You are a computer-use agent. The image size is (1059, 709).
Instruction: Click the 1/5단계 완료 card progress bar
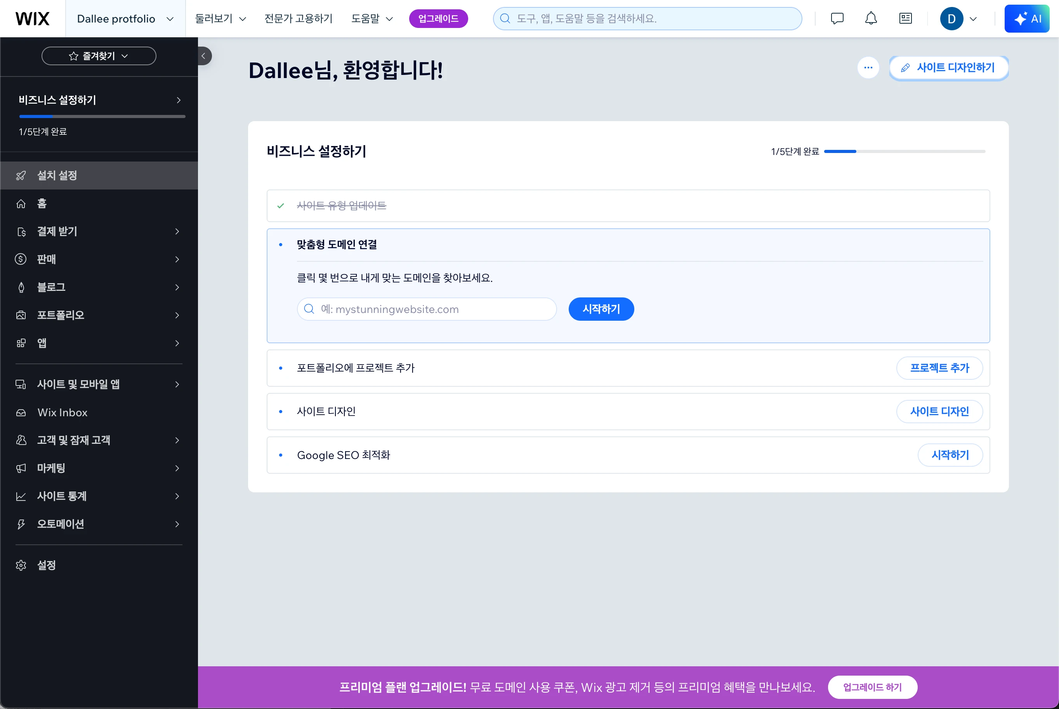coord(904,151)
